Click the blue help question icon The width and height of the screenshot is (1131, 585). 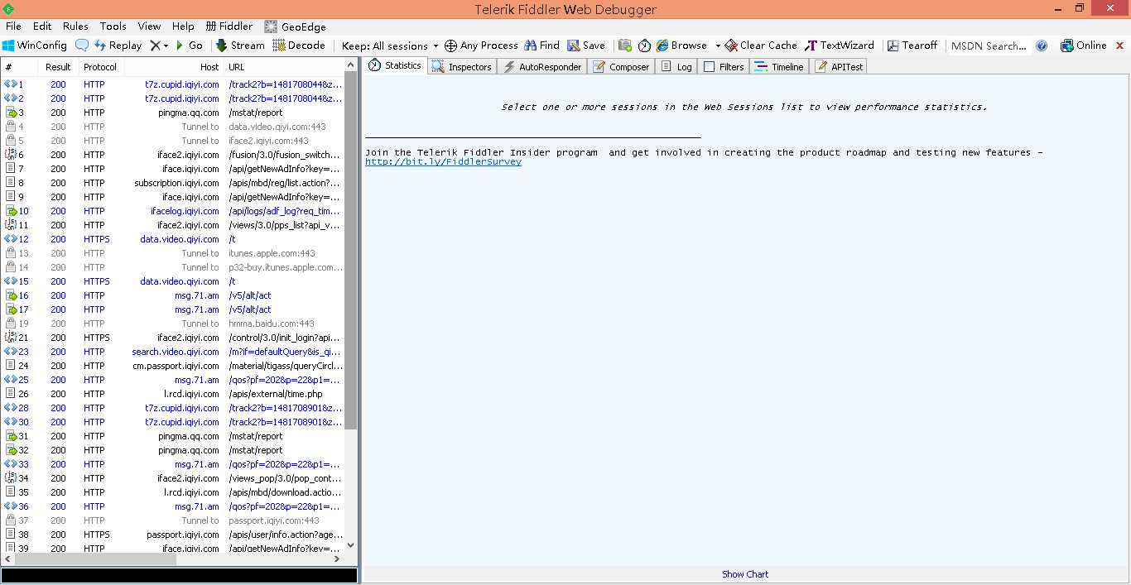point(1042,46)
